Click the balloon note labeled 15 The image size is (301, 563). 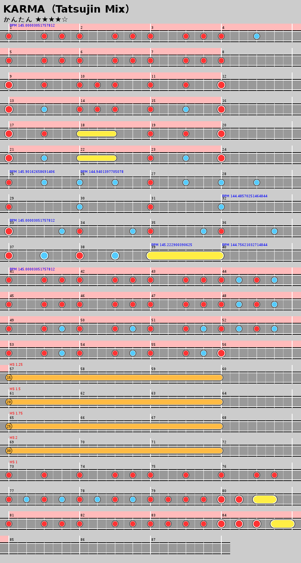point(9,378)
